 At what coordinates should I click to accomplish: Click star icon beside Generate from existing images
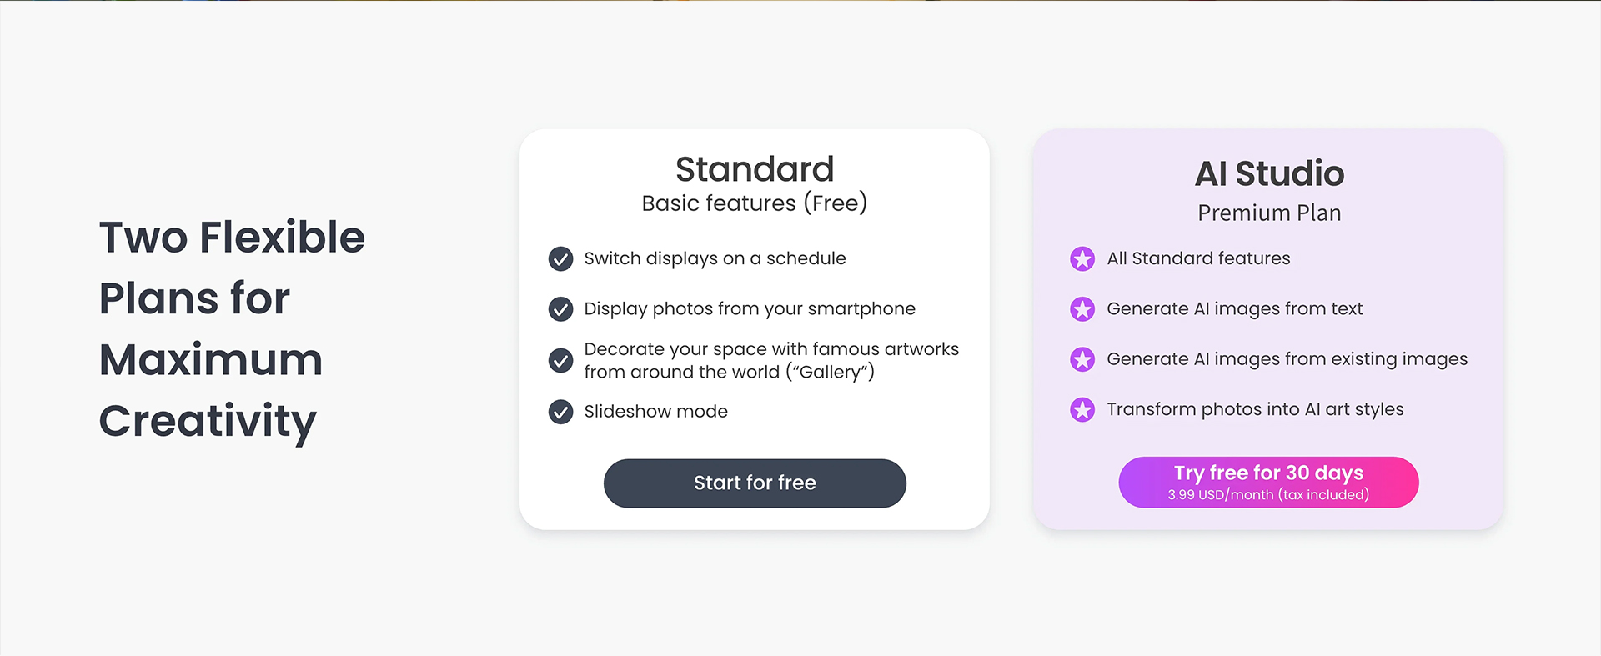(1082, 359)
